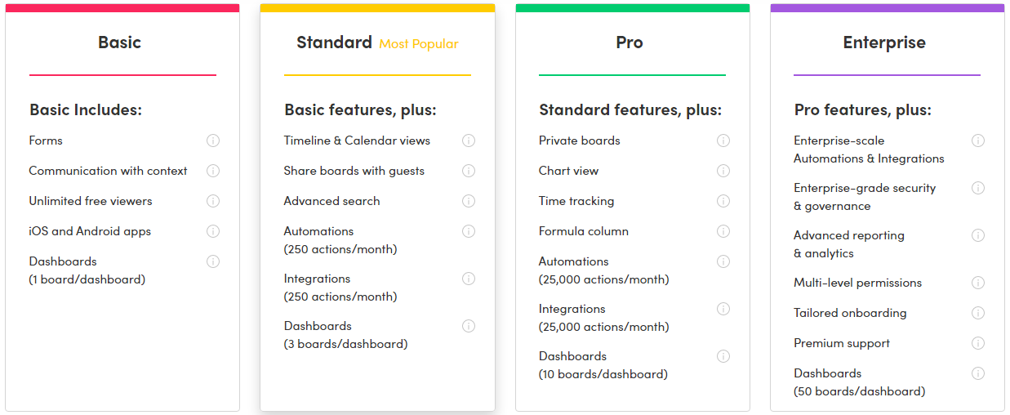Image resolution: width=1010 pixels, height=415 pixels.
Task: Click info icon next to Forms
Action: pyautogui.click(x=213, y=141)
